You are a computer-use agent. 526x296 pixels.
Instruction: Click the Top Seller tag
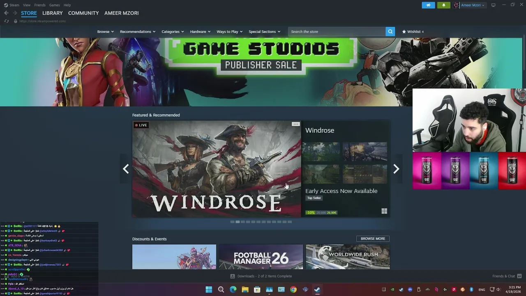[x=314, y=198]
